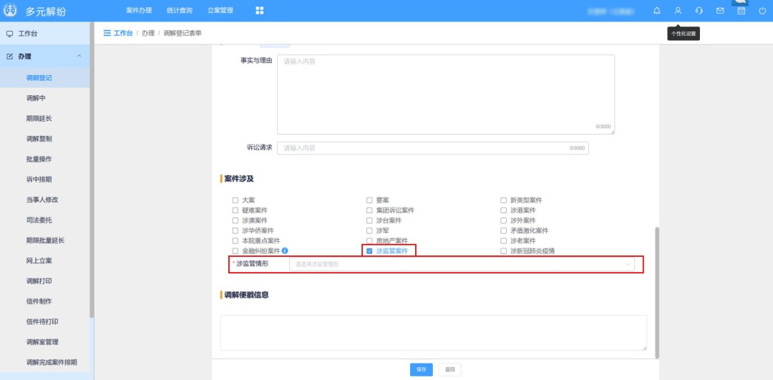Collapse the 办理 sidebar section
Image resolution: width=773 pixels, height=380 pixels.
pyautogui.click(x=79, y=57)
